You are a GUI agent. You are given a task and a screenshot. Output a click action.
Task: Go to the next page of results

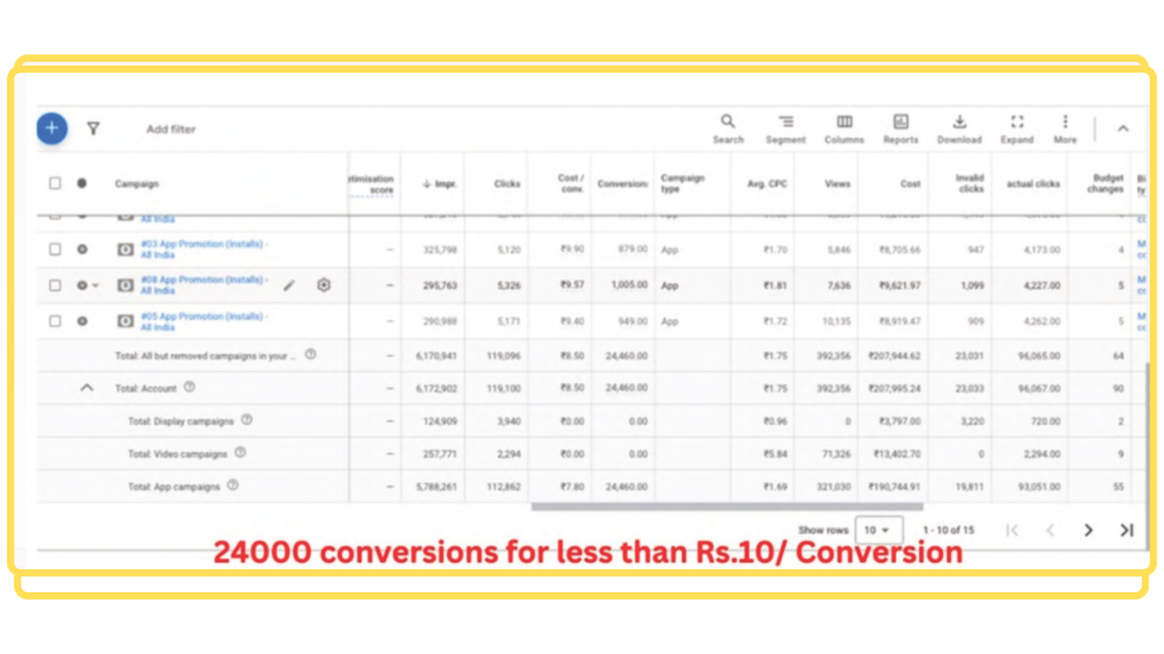[x=1088, y=530]
